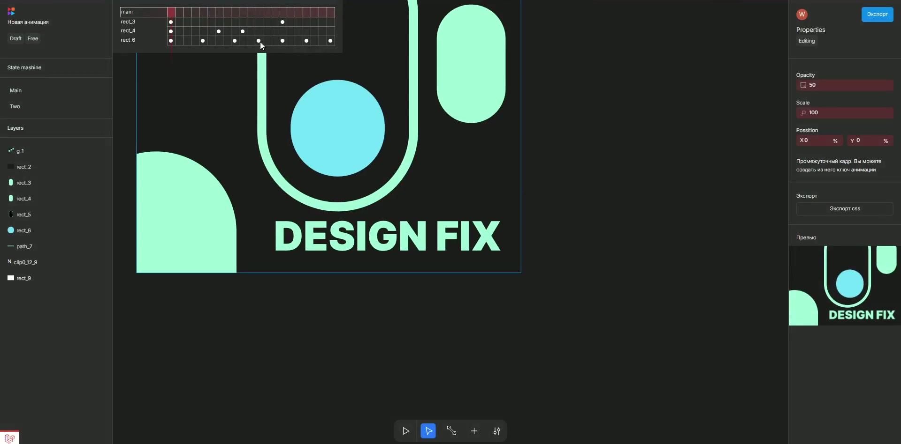Click the Y position field
This screenshot has width=901, height=444.
870,141
